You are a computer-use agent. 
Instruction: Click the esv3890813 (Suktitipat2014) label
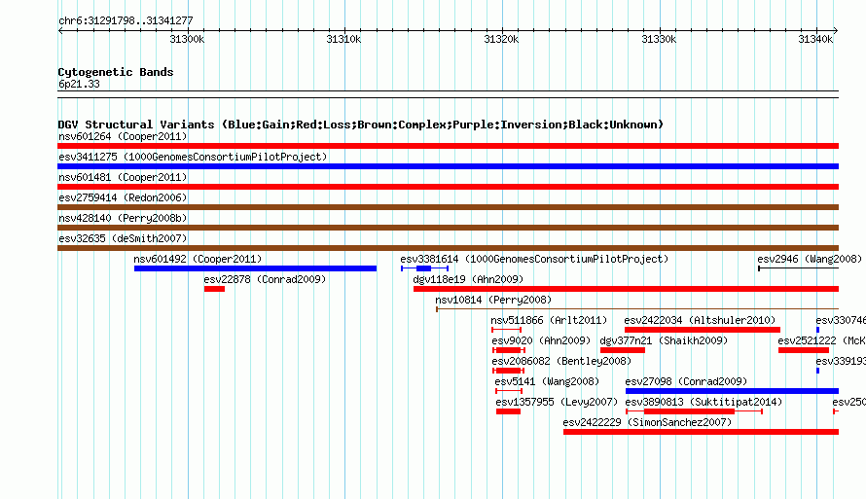point(704,402)
